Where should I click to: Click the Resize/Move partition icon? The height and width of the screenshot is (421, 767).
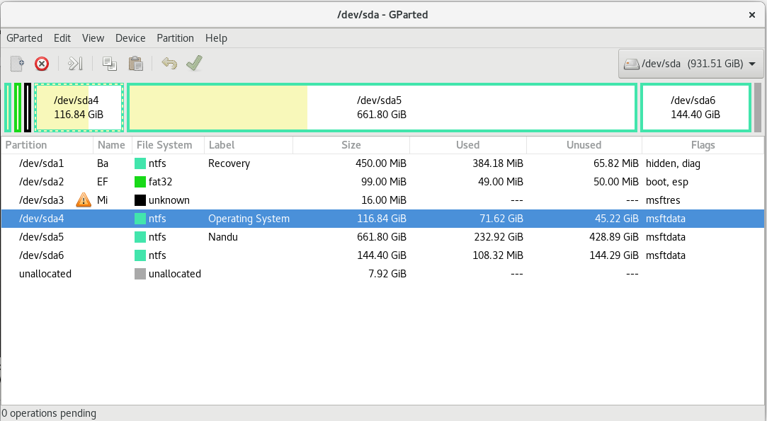75,64
